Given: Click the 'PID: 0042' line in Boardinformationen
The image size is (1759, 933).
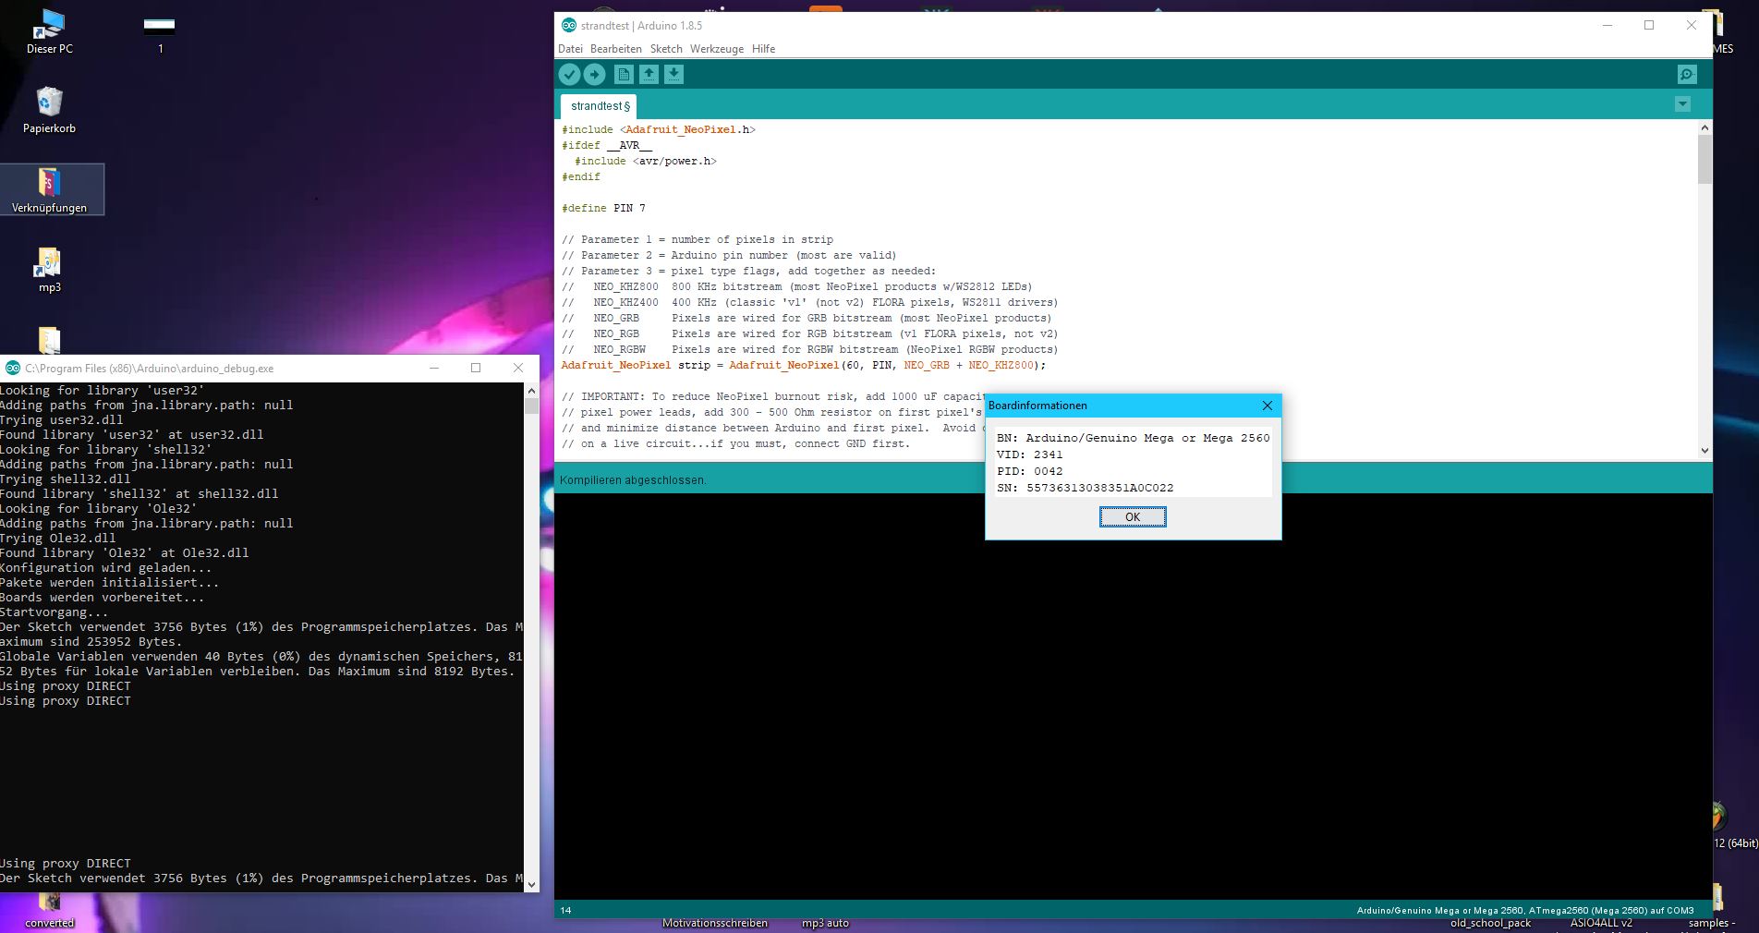Looking at the screenshot, I should (1030, 471).
